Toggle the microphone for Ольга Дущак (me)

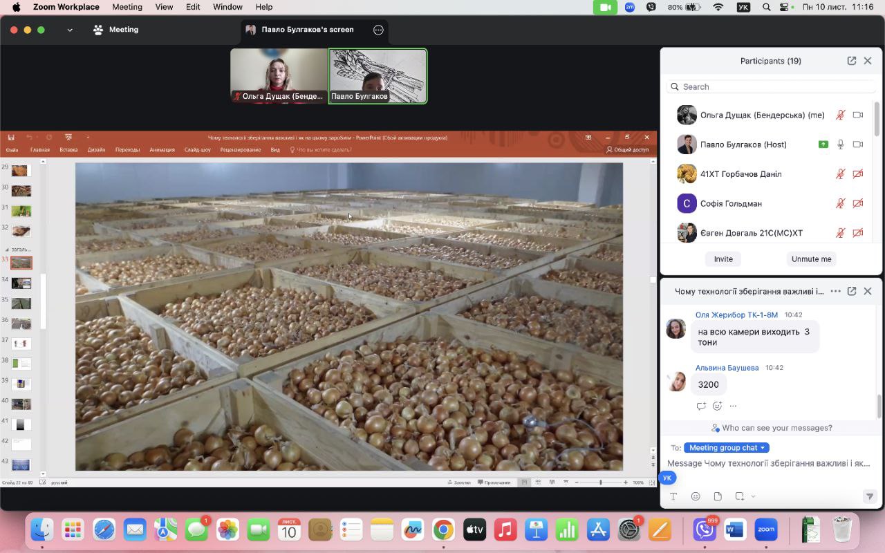841,115
